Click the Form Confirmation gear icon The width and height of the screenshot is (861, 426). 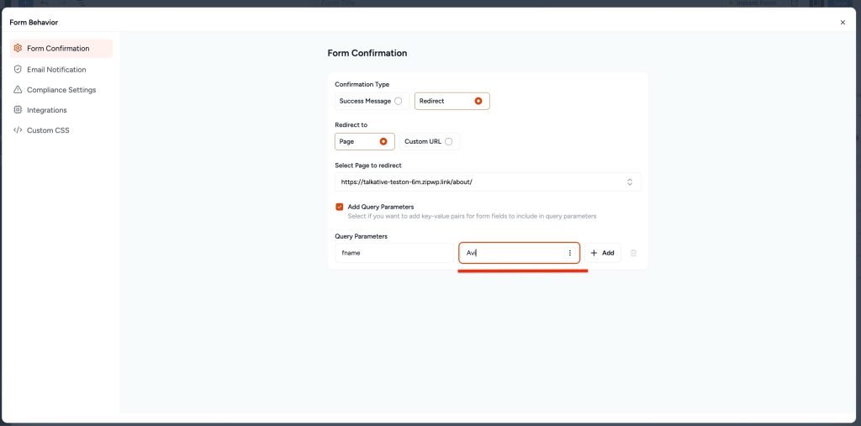18,49
